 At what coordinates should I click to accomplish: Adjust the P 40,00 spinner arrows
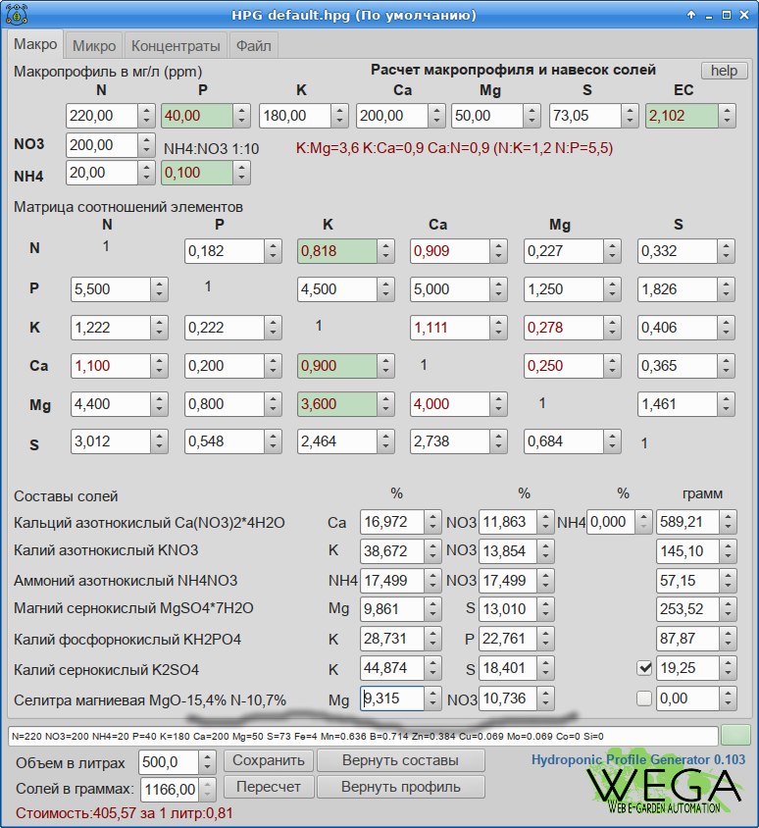point(241,116)
